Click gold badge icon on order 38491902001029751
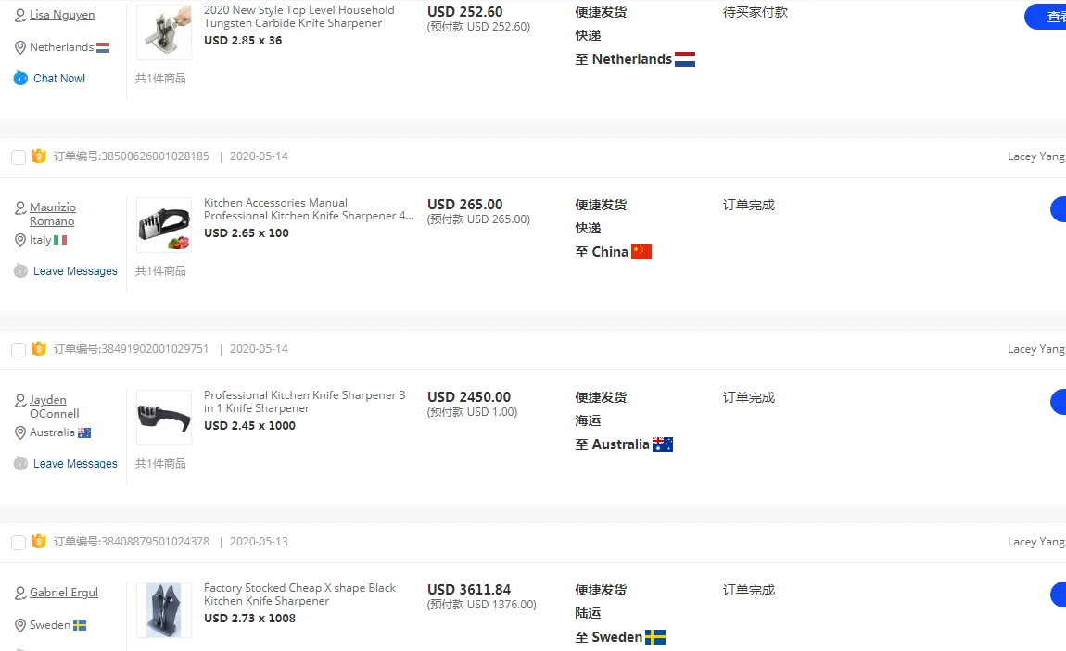The width and height of the screenshot is (1066, 651). pyautogui.click(x=39, y=349)
